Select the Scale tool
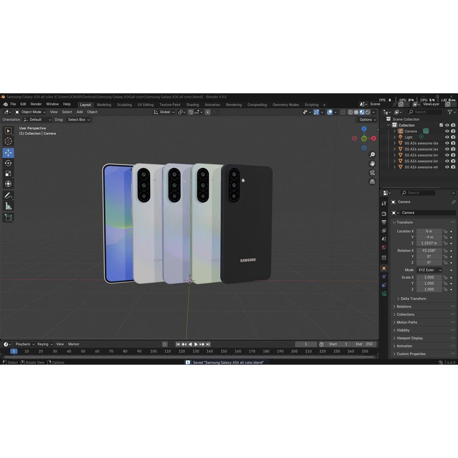This screenshot has width=458, height=458. (x=8, y=173)
